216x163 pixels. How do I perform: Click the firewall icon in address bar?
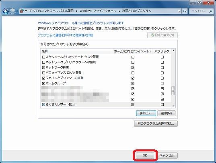click(x=22, y=11)
